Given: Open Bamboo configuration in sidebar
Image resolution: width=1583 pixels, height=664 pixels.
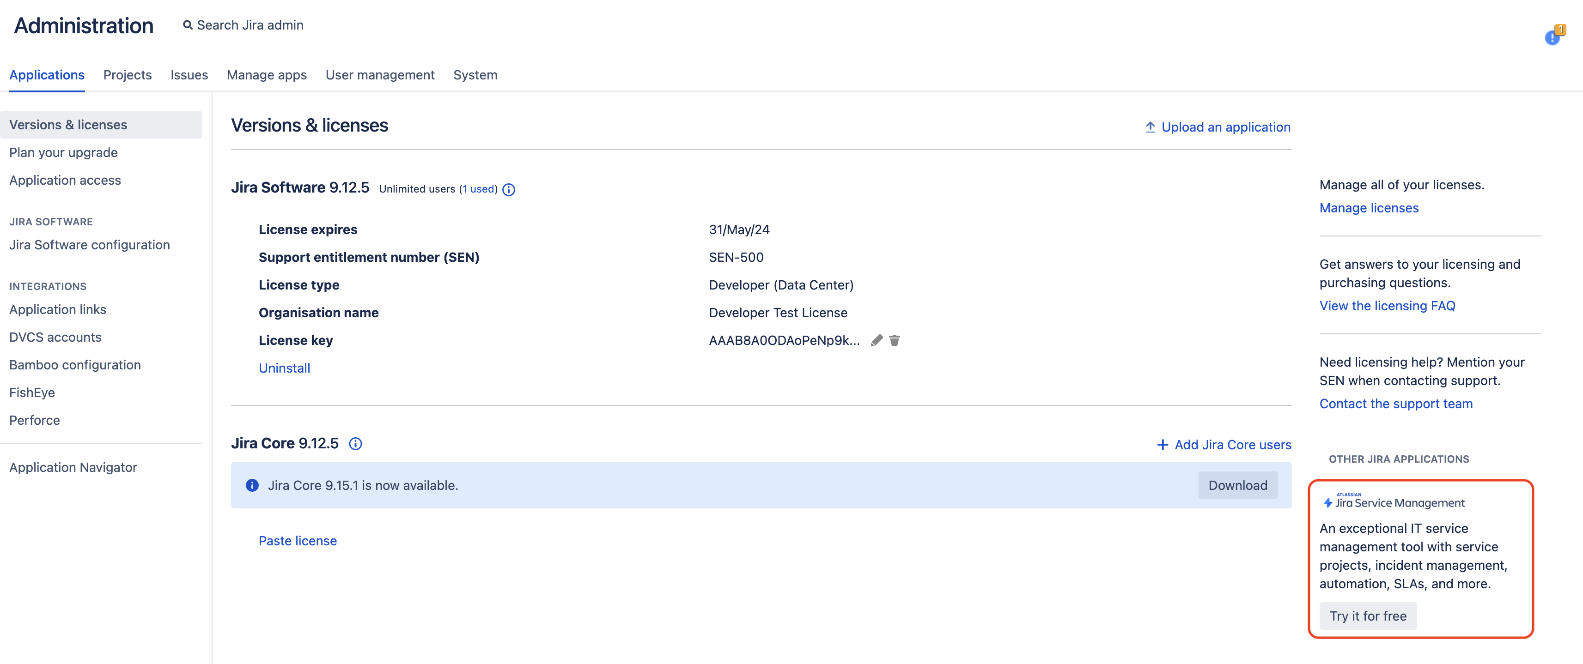Looking at the screenshot, I should tap(74, 365).
